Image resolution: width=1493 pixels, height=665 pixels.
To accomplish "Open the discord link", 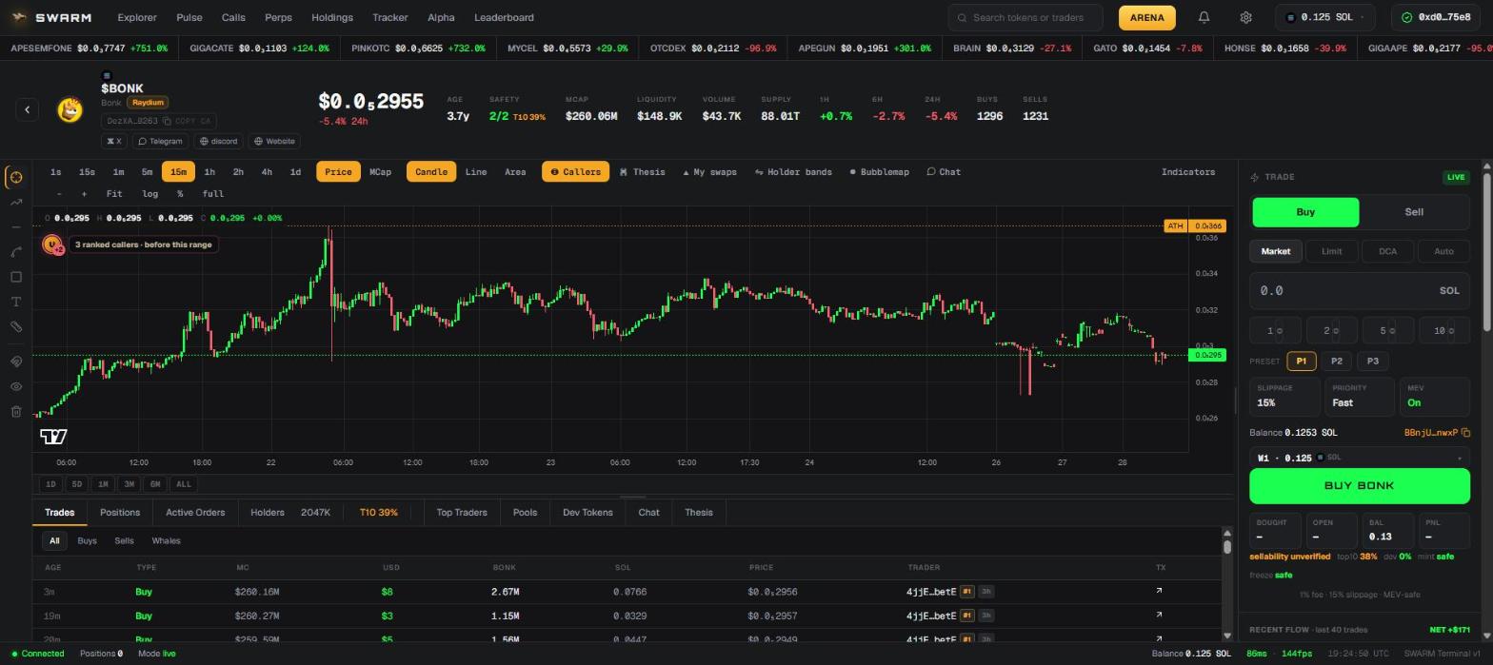I will tap(218, 141).
